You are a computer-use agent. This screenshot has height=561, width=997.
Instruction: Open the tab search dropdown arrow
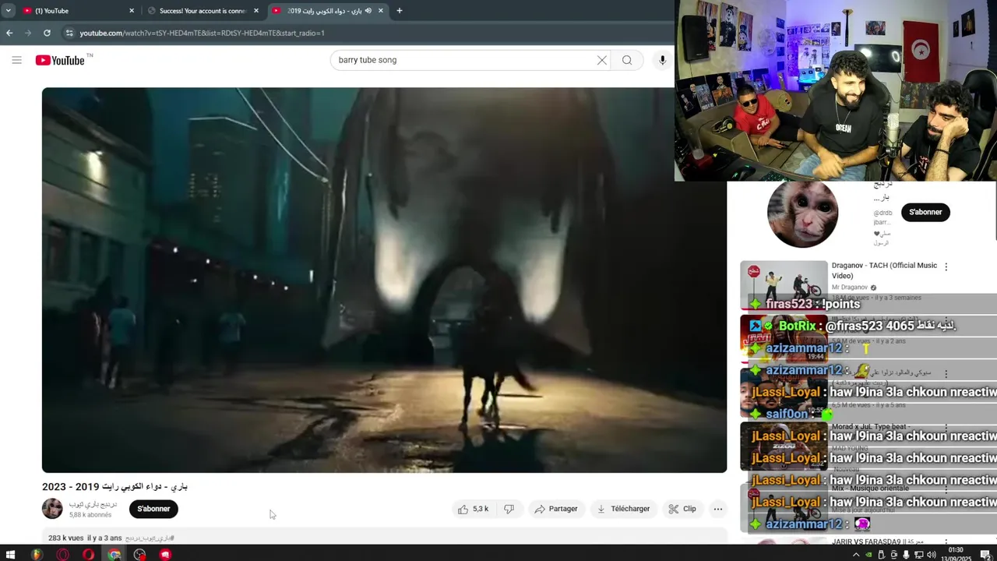8,11
